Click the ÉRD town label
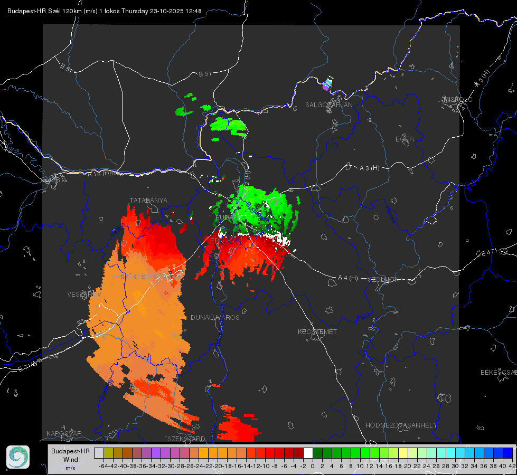Image resolution: width=517 pixels, height=475 pixels. click(x=217, y=241)
